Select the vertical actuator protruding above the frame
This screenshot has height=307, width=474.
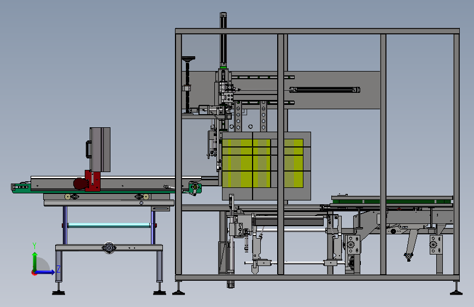pyautogui.click(x=223, y=40)
